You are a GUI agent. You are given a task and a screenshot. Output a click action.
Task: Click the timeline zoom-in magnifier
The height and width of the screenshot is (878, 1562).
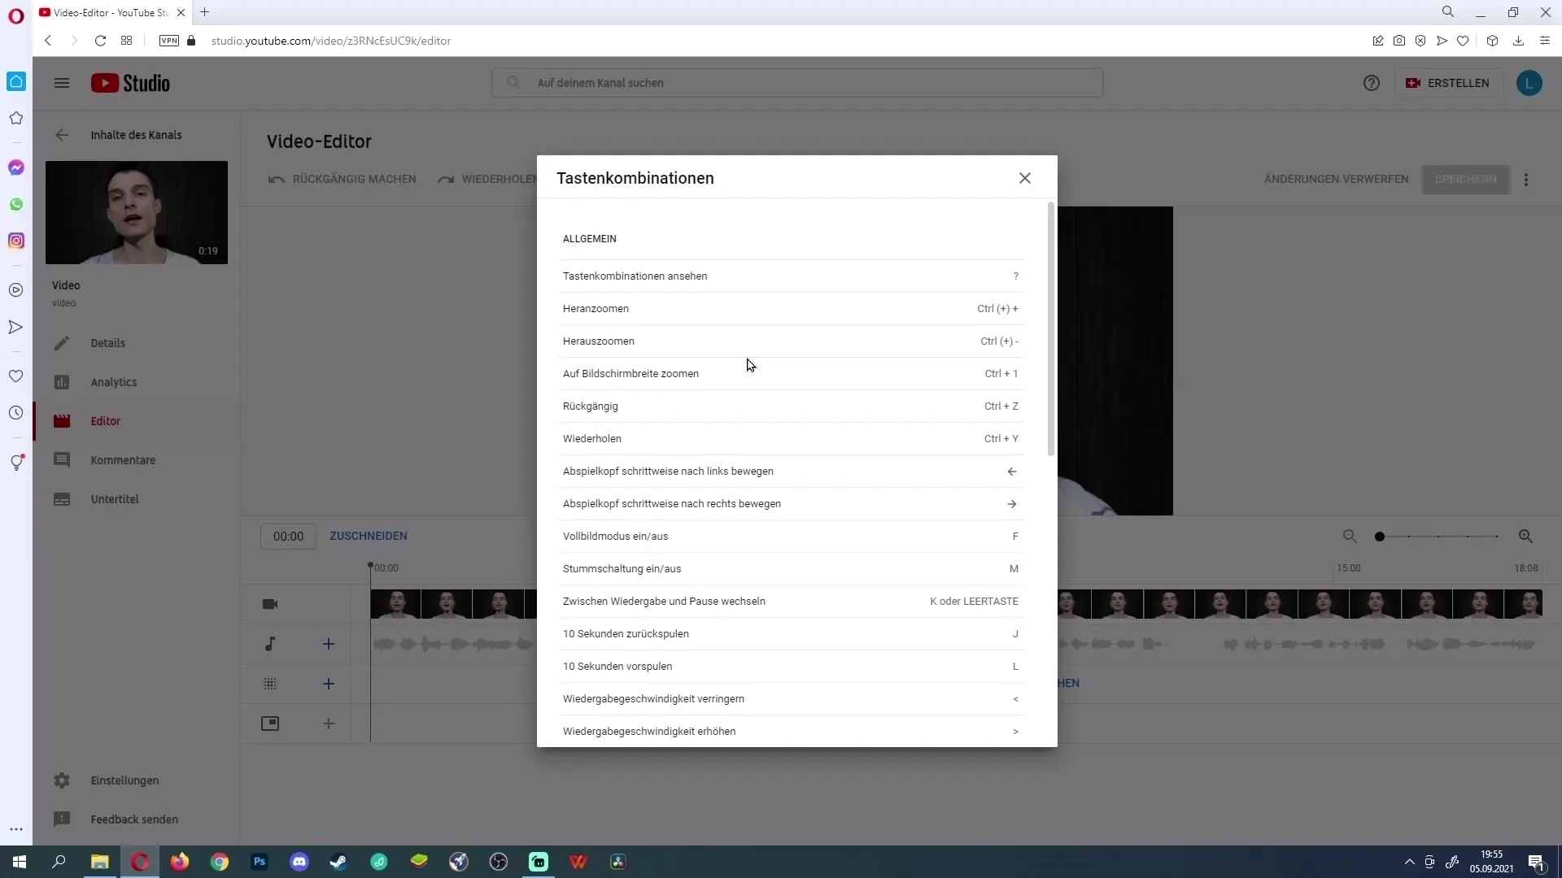(1525, 537)
